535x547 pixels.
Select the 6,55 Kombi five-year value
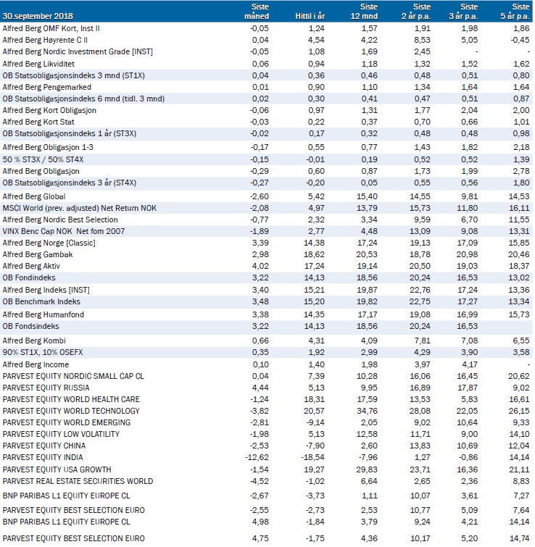521,341
